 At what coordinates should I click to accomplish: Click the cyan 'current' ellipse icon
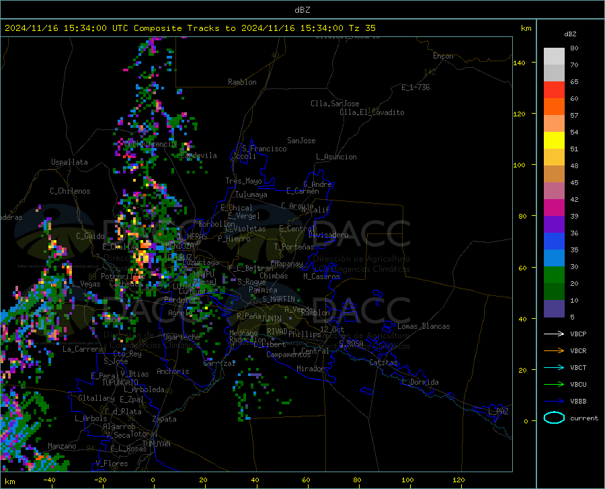[x=554, y=418]
